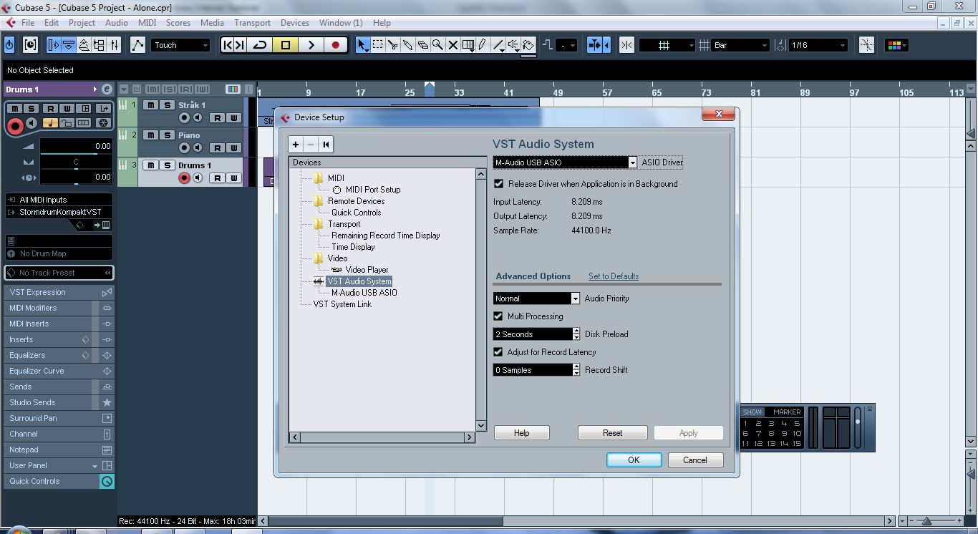Click the Set to Defaults link
Image resolution: width=978 pixels, height=534 pixels.
[x=614, y=276]
